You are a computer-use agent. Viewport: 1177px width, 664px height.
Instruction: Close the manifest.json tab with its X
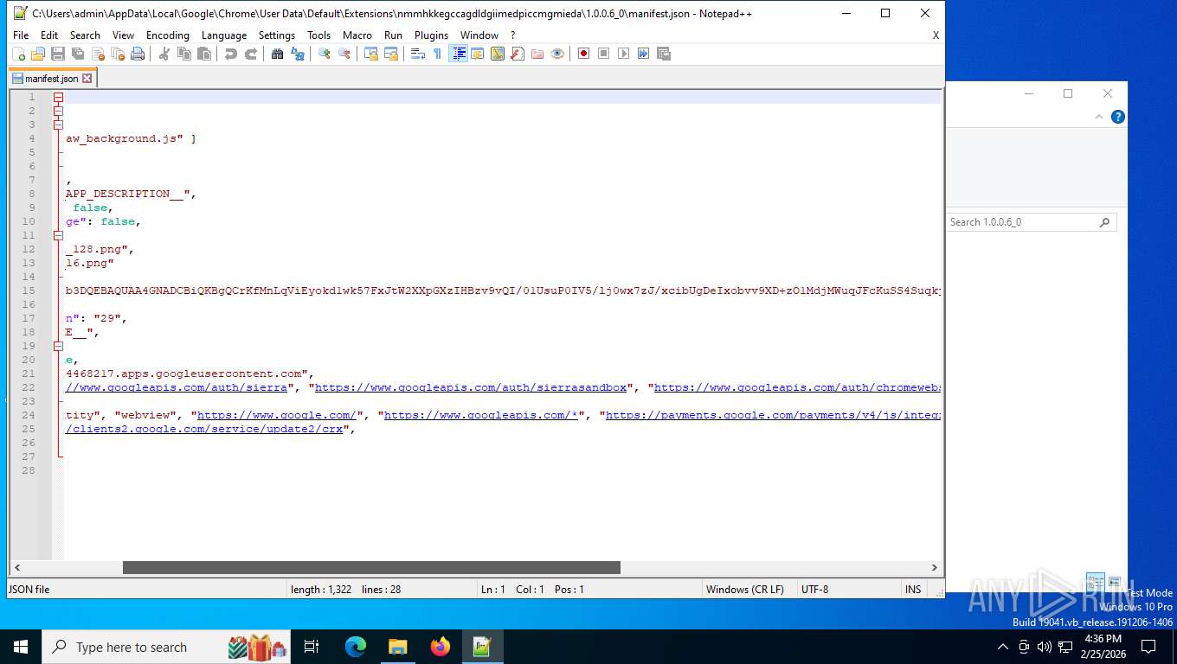(x=87, y=79)
